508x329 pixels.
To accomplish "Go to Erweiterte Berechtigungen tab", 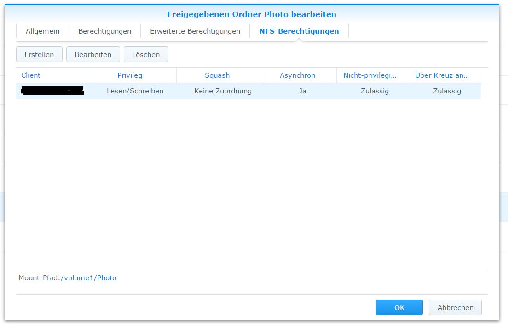I will [195, 31].
